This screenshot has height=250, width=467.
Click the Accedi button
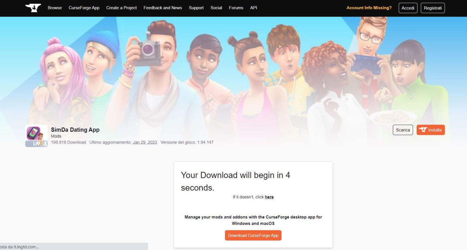click(408, 8)
